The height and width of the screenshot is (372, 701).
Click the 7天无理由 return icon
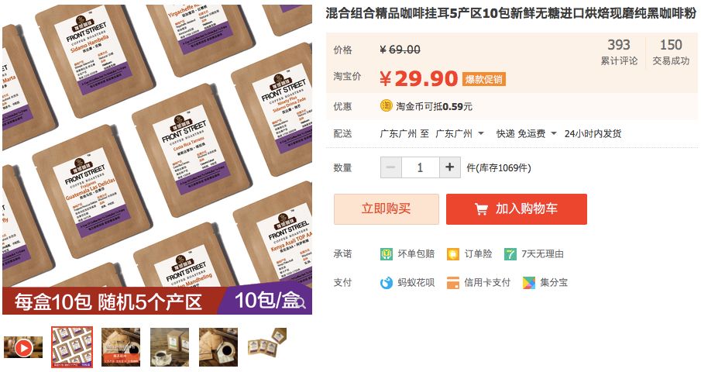point(510,254)
